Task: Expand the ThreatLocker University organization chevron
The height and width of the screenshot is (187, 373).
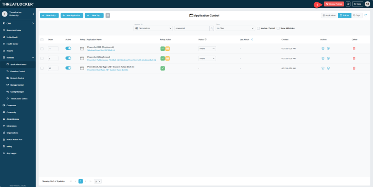Action: [x=33, y=14]
